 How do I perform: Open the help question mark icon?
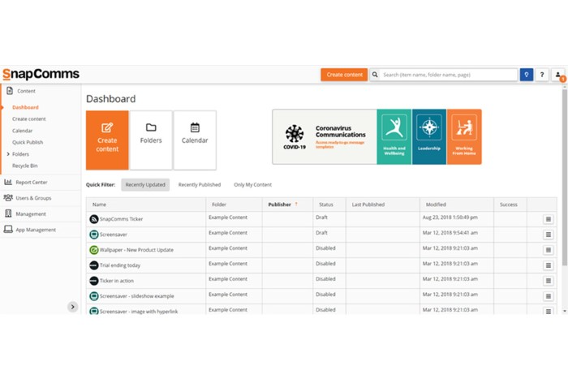(542, 75)
